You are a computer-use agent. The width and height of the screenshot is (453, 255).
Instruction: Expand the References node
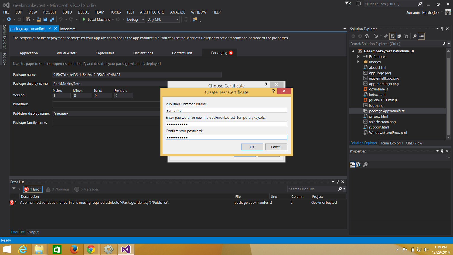coord(358,57)
